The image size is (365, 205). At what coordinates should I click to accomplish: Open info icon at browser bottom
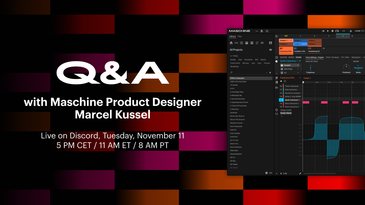[x=266, y=173]
